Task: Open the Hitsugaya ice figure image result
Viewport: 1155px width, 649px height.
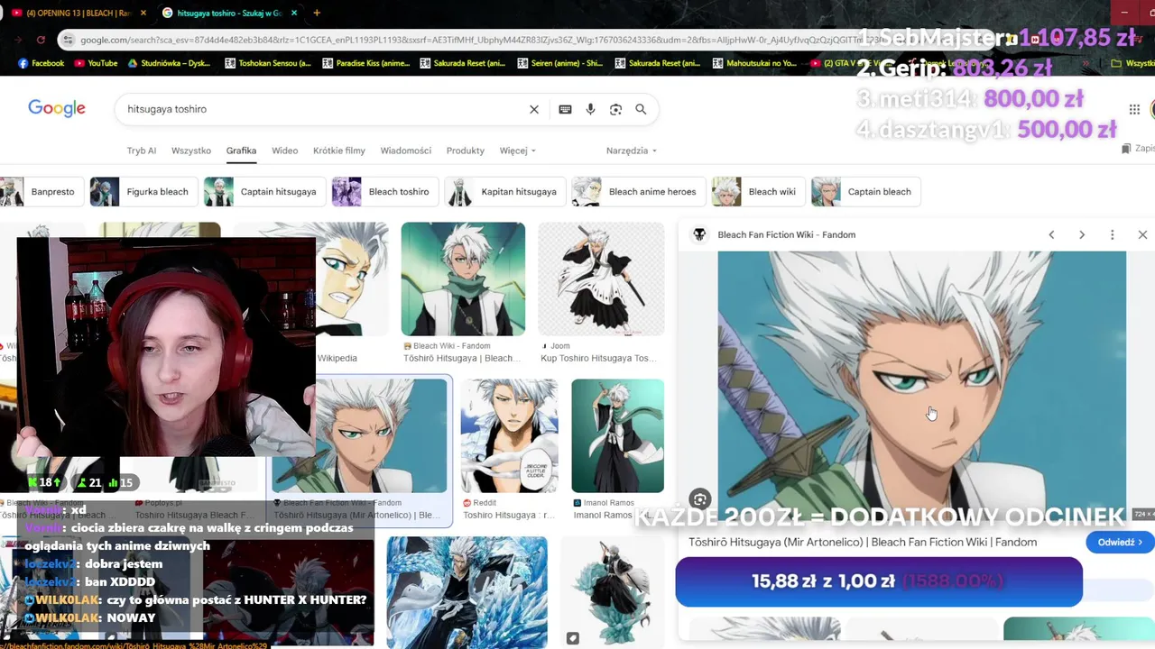Action: click(x=612, y=592)
